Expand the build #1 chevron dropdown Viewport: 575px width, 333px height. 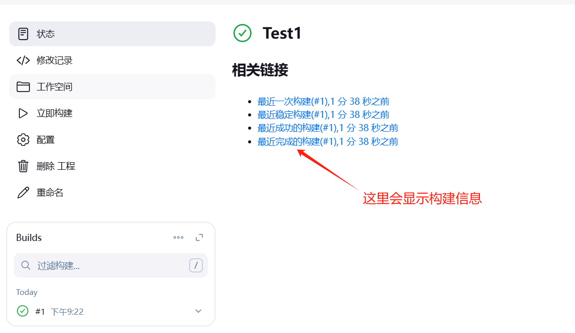pos(198,311)
